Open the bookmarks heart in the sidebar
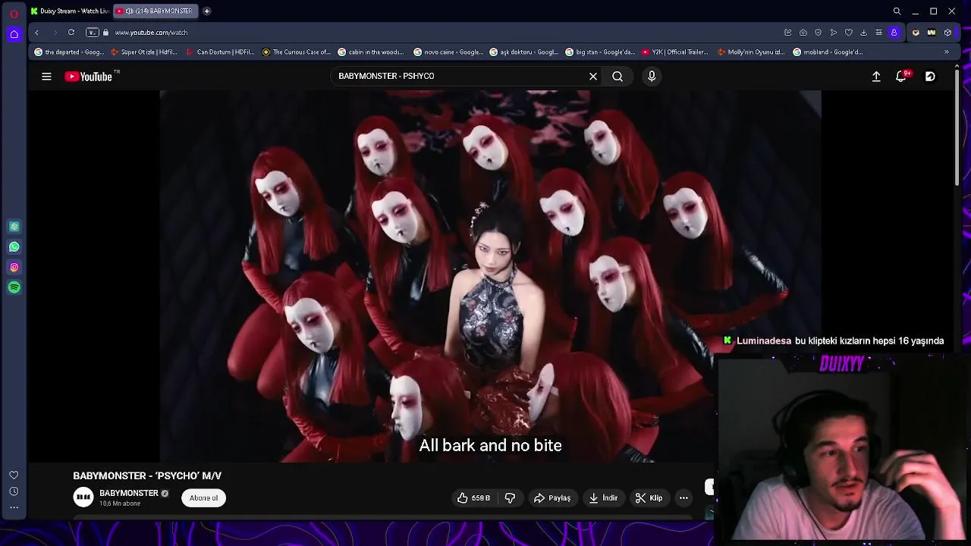971x546 pixels. (x=14, y=475)
